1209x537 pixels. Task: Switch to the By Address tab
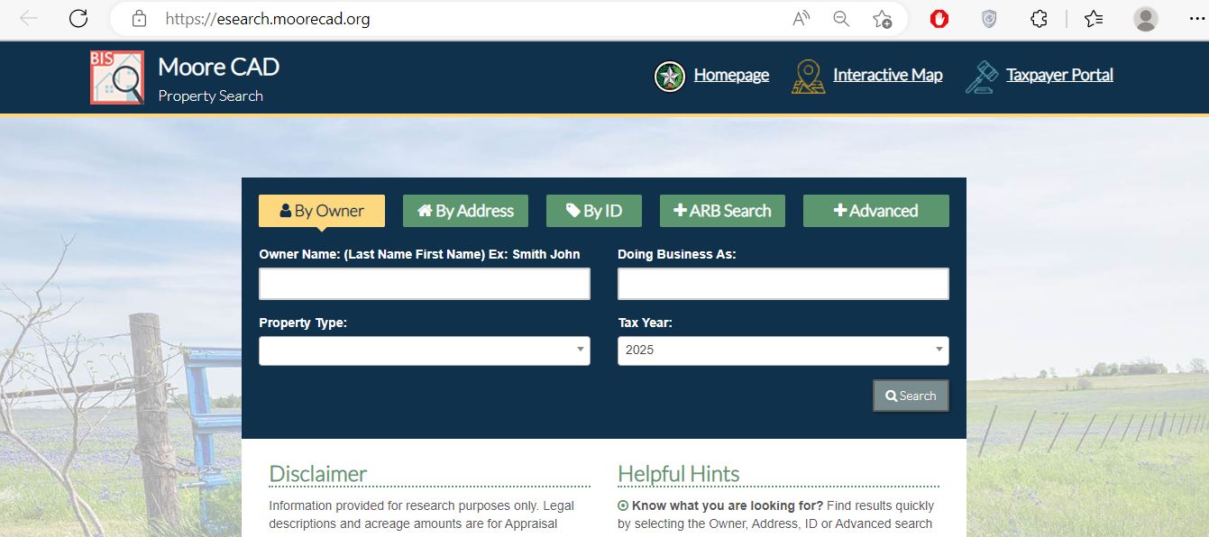465,211
